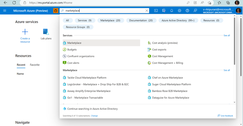Click the search dropdown vertical scrollbar
Viewport: 243px width, 126px height.
click(234, 41)
